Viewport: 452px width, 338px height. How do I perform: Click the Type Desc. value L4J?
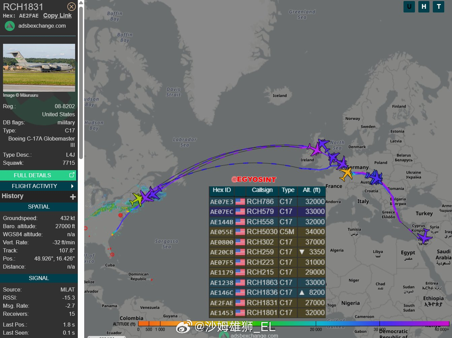point(70,155)
